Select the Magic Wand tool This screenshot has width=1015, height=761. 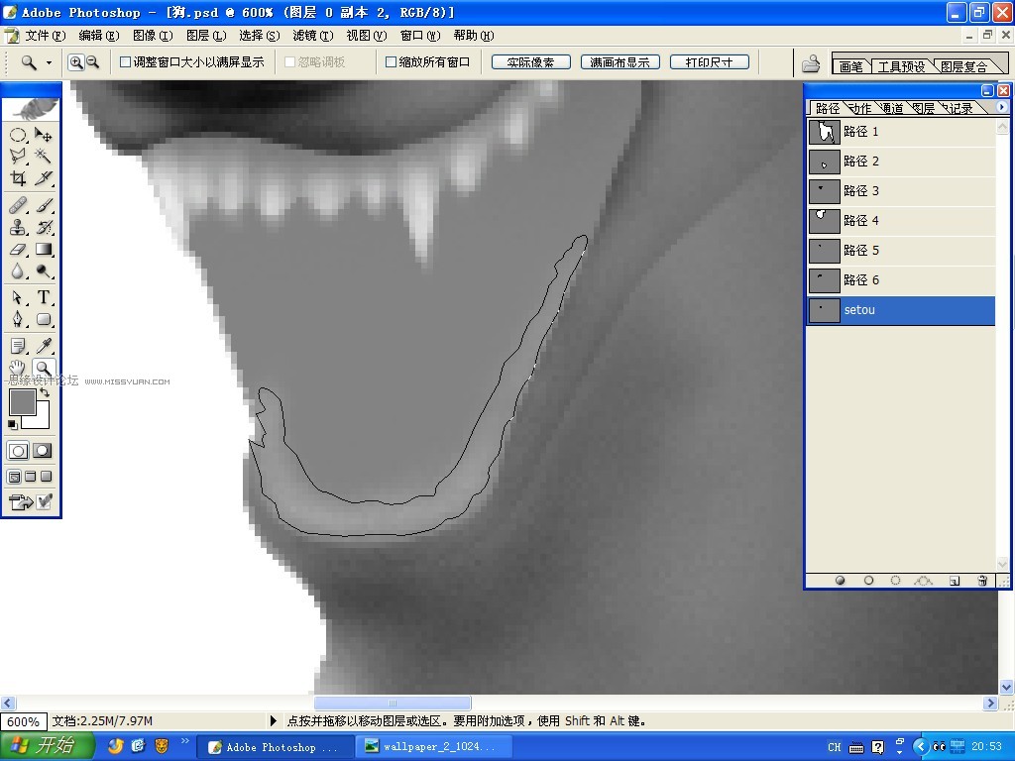(44, 156)
